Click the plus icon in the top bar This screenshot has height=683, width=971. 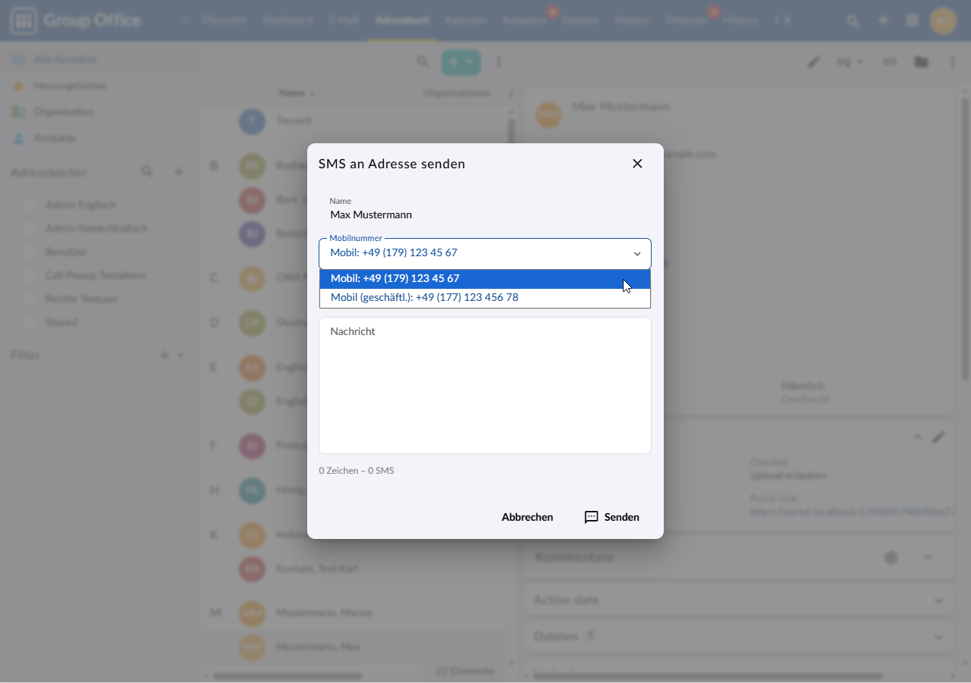click(883, 20)
